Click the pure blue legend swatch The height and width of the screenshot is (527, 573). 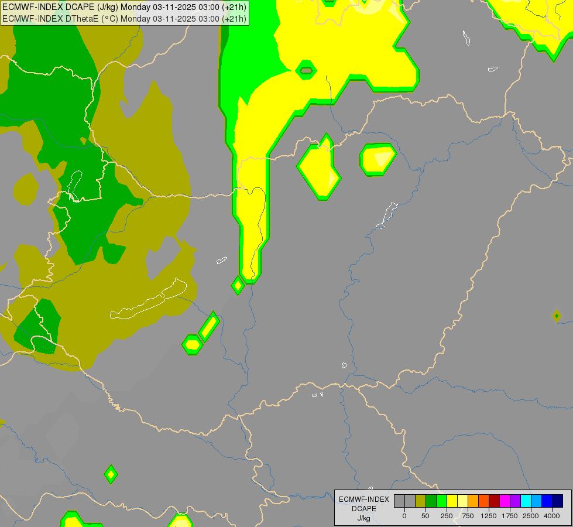point(547,501)
